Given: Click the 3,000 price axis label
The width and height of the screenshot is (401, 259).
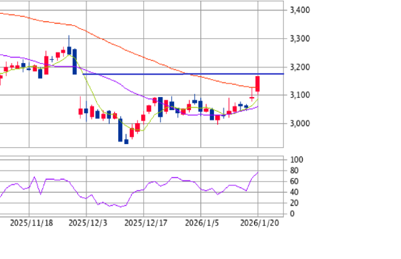Looking at the screenshot, I should pos(300,123).
